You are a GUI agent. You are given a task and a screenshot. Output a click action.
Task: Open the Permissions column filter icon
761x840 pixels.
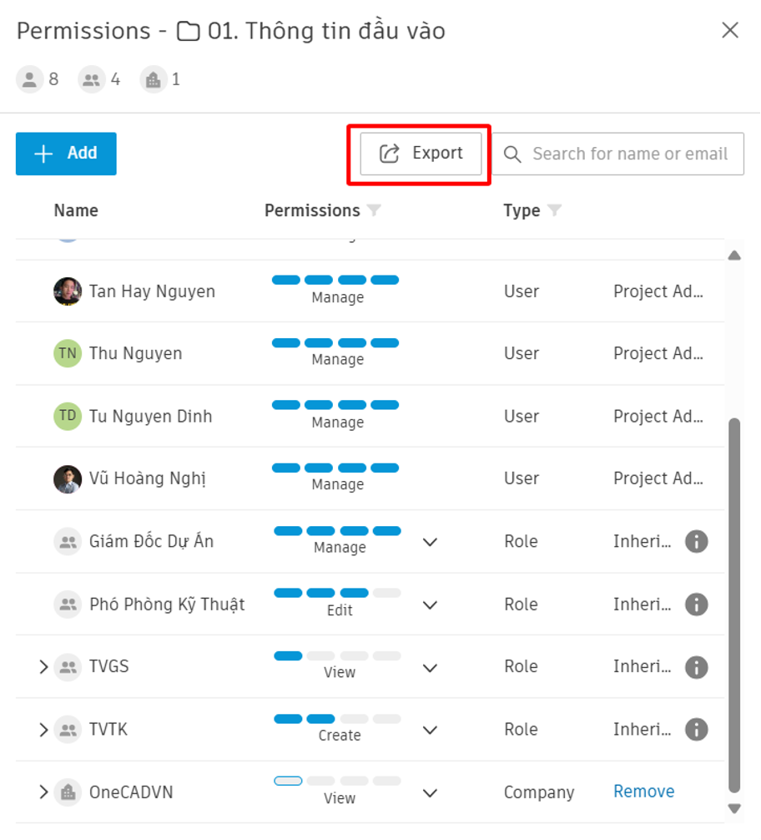[374, 210]
